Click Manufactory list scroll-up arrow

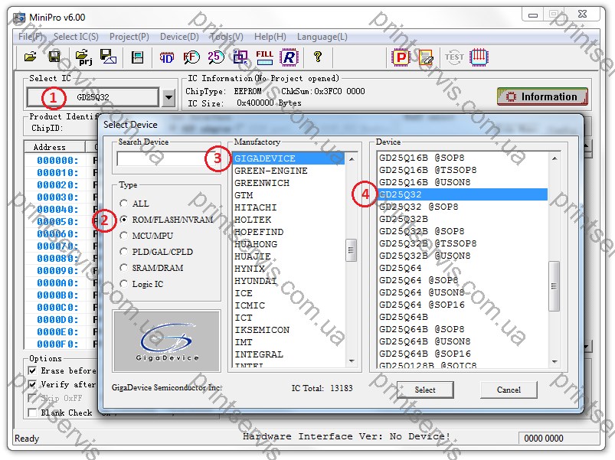(352, 159)
